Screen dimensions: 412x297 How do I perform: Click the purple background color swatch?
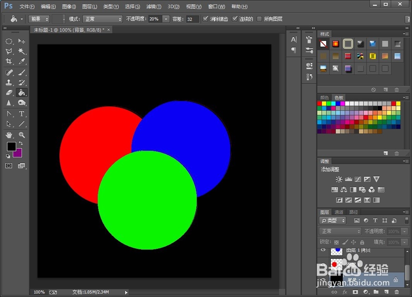19,154
